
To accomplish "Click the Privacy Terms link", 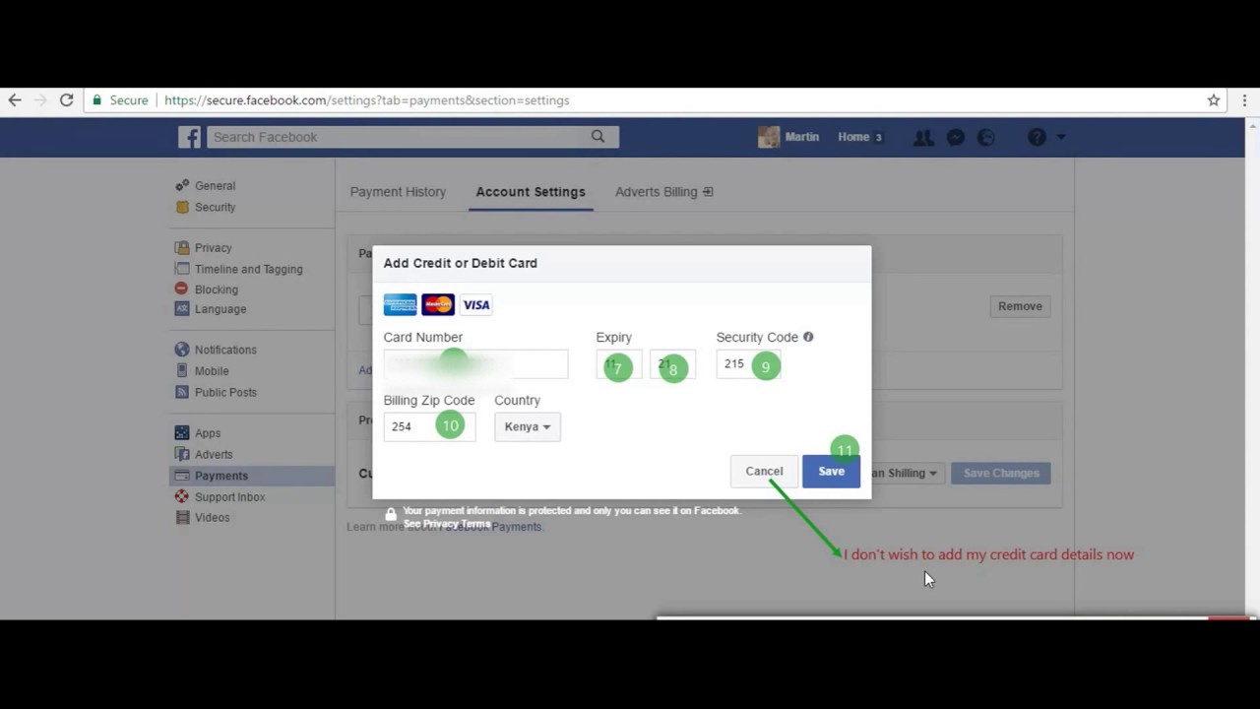I will click(456, 524).
